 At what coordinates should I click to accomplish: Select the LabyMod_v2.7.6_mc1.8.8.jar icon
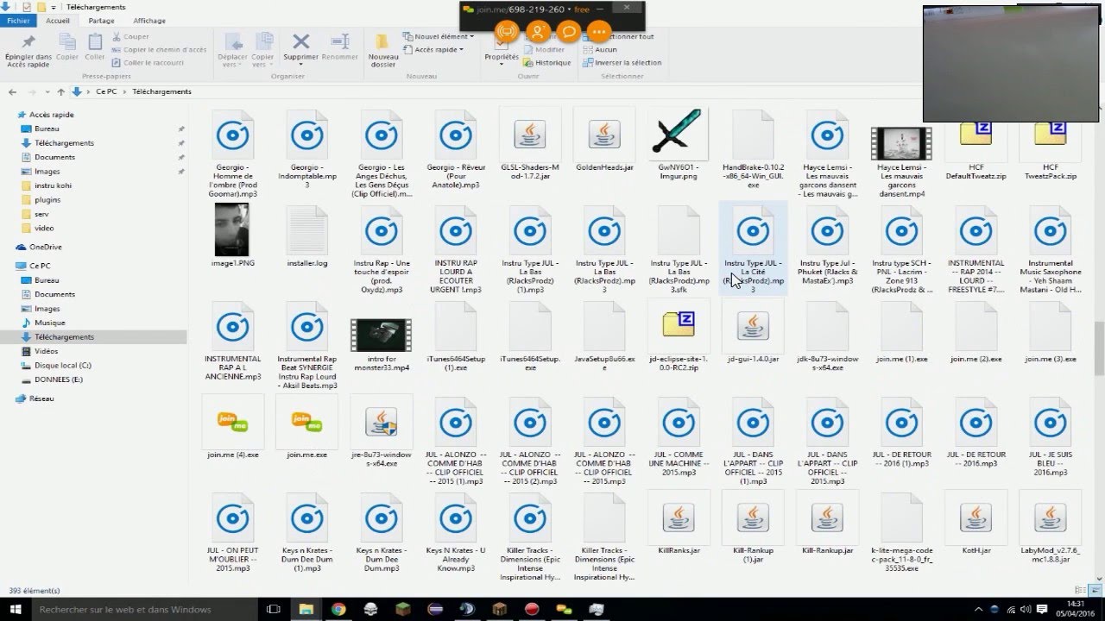[1050, 517]
